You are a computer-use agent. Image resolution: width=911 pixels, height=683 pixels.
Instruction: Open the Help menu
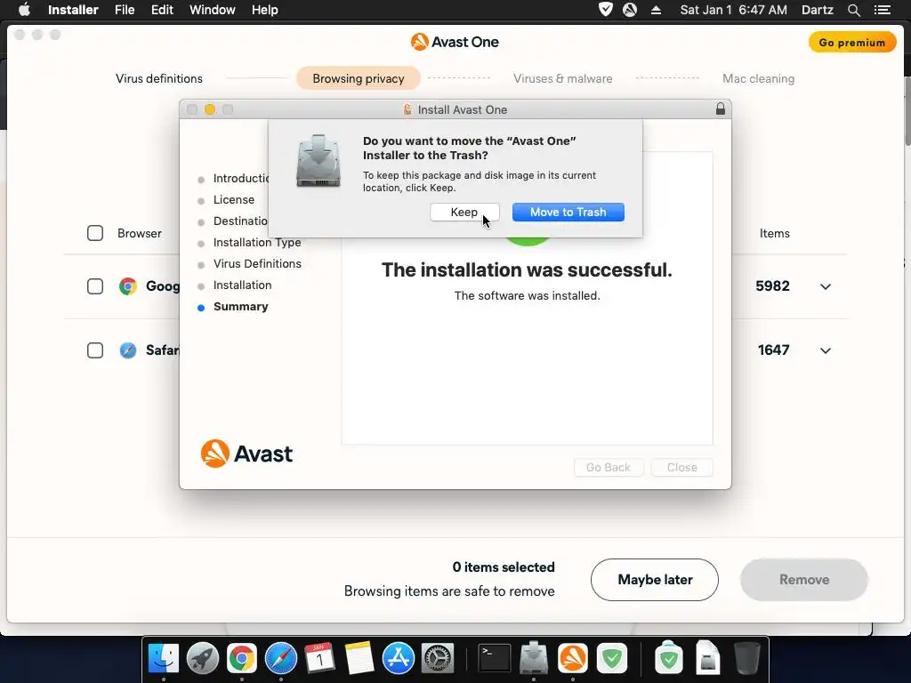pos(264,10)
